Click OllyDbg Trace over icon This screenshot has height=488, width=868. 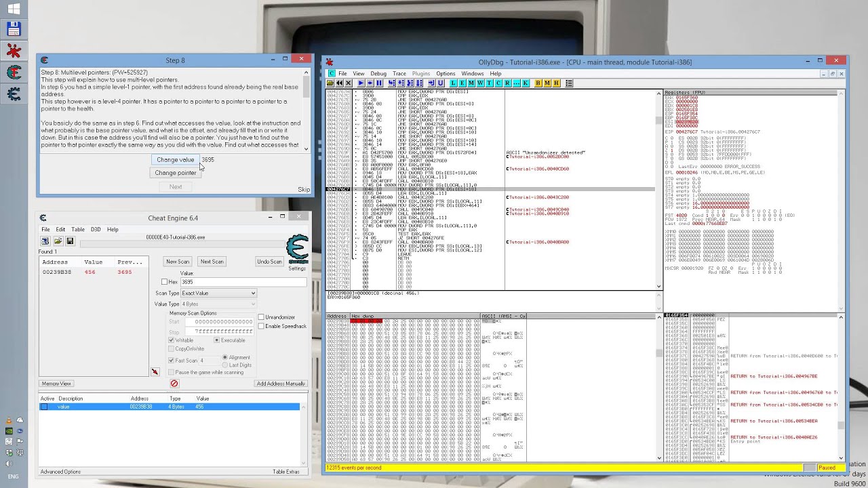(419, 83)
